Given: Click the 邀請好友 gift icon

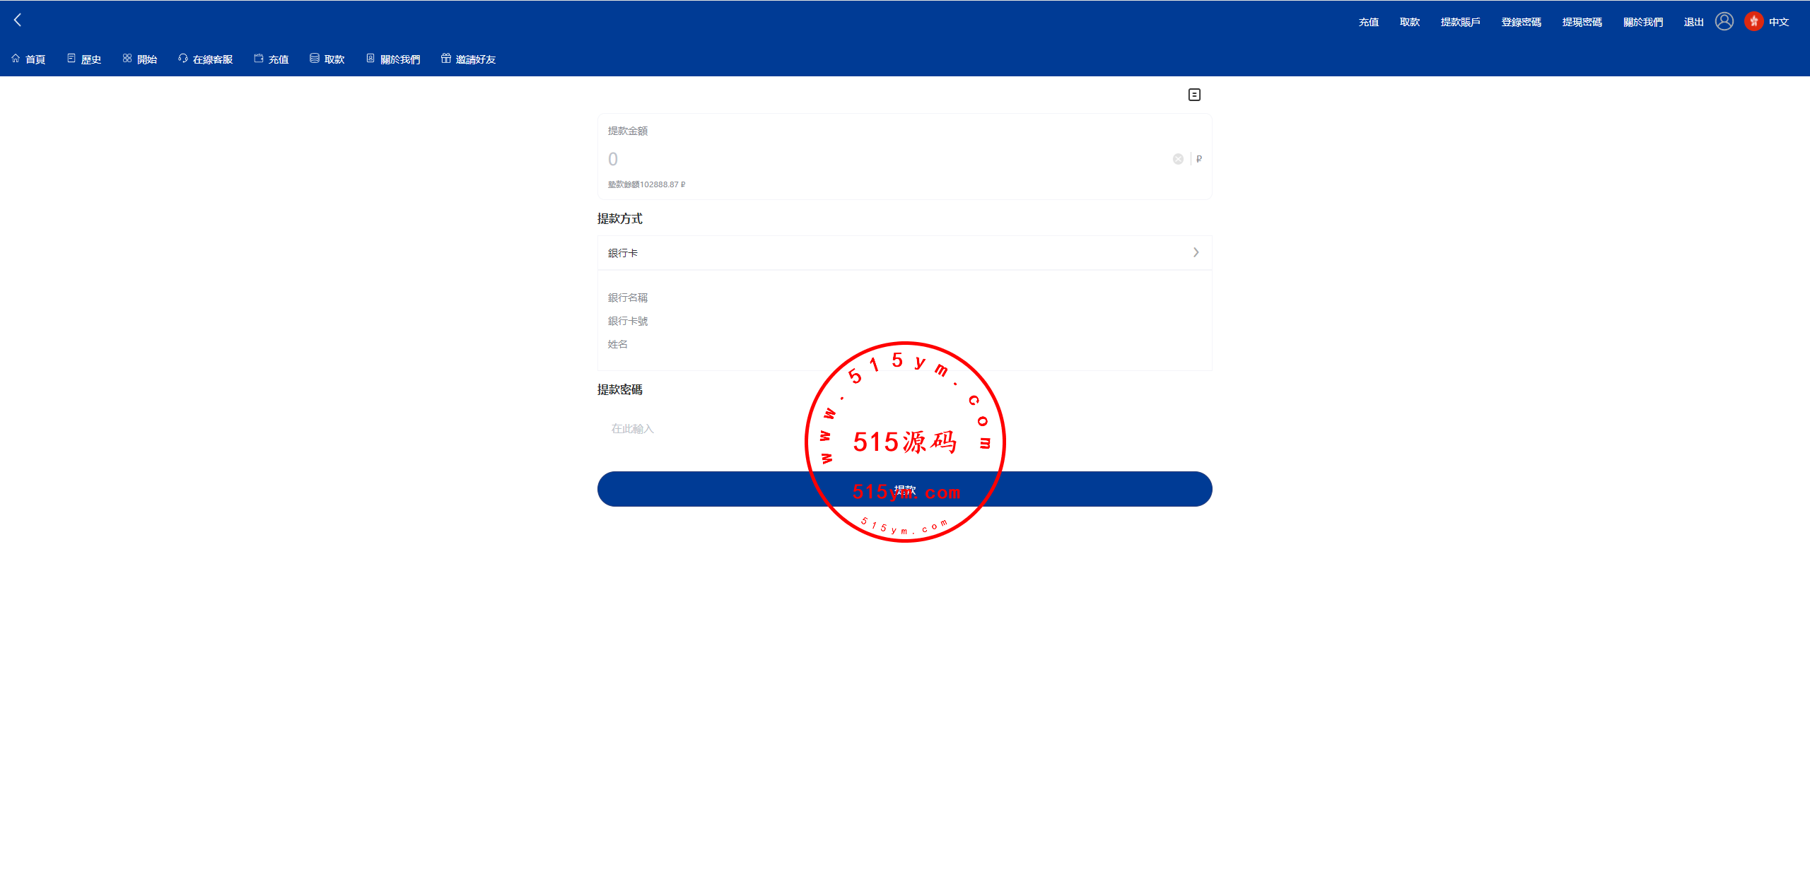Looking at the screenshot, I should pos(446,59).
